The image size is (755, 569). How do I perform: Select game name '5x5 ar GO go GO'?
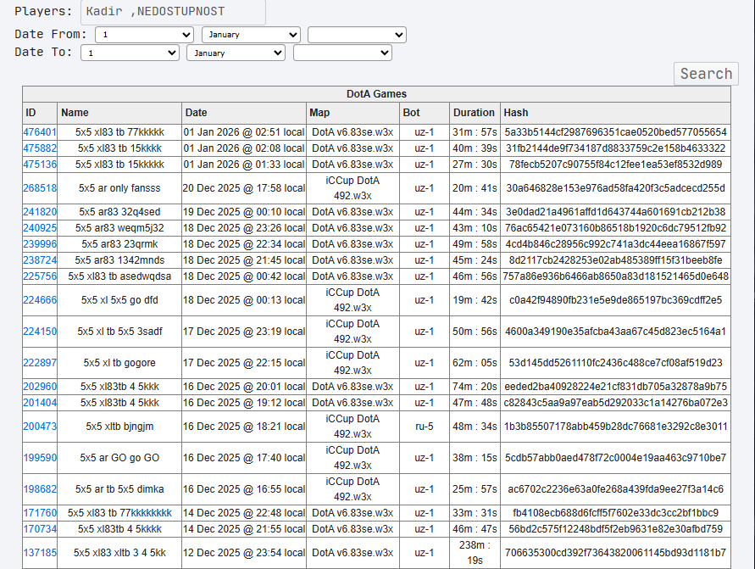click(x=119, y=458)
